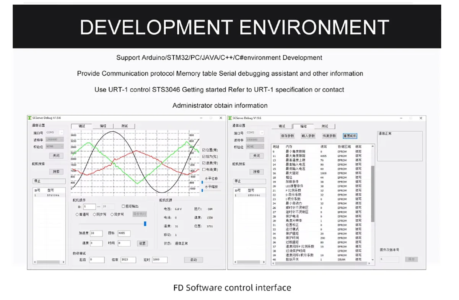
Task: Click the 重置舵机 reset servo button
Action: [x=350, y=136]
